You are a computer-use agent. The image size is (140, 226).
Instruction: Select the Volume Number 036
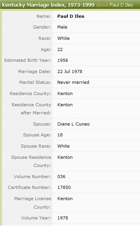tap(61, 177)
